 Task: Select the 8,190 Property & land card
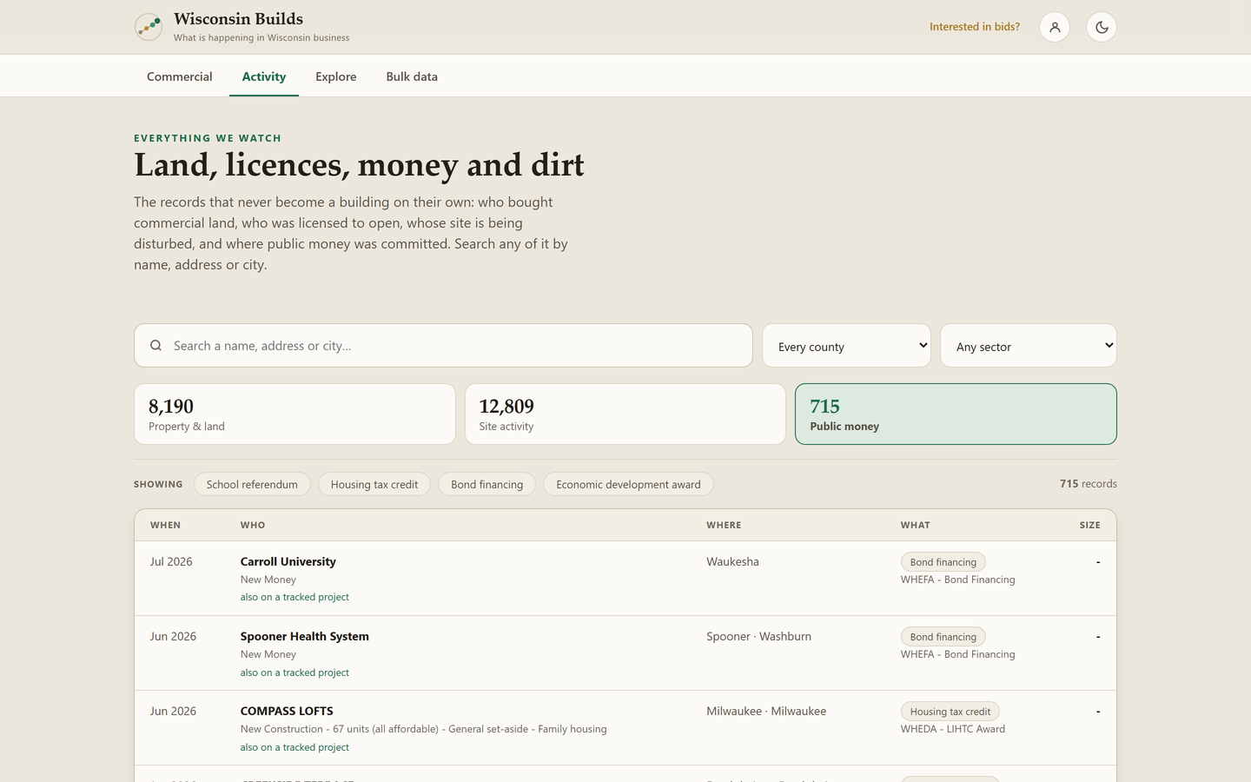(x=295, y=414)
